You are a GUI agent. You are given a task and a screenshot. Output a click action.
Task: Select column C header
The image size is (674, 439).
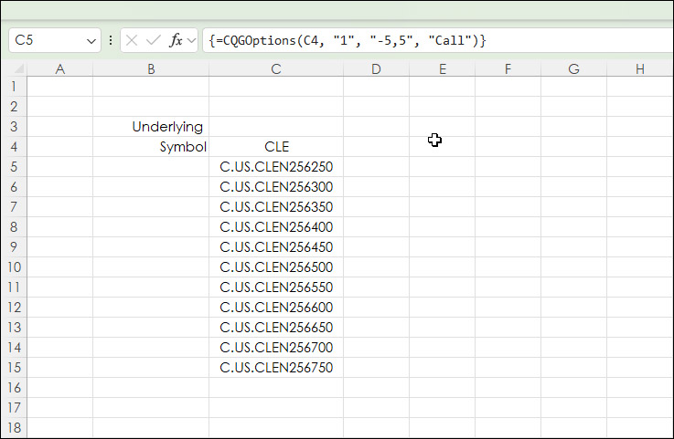pos(276,69)
